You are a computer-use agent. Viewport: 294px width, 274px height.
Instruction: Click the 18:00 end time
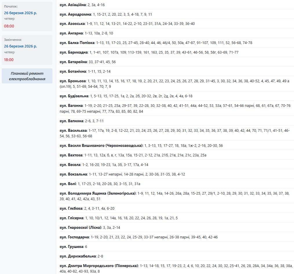[x=9, y=60]
